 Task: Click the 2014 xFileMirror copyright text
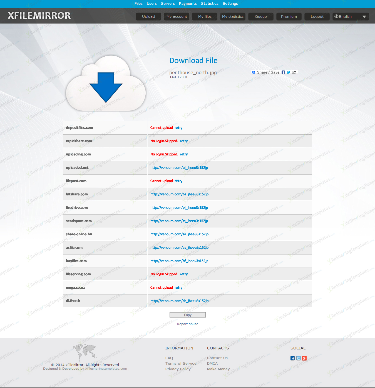85,365
